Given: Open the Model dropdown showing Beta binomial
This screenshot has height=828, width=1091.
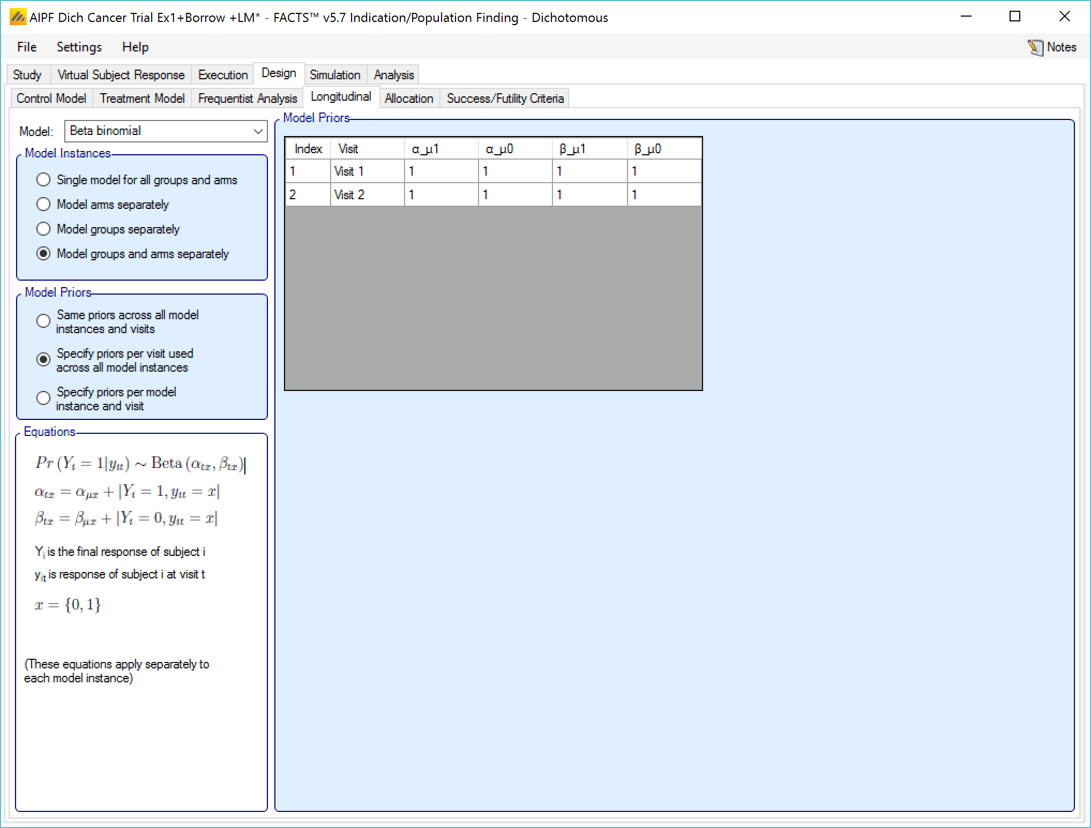Looking at the screenshot, I should tap(166, 131).
